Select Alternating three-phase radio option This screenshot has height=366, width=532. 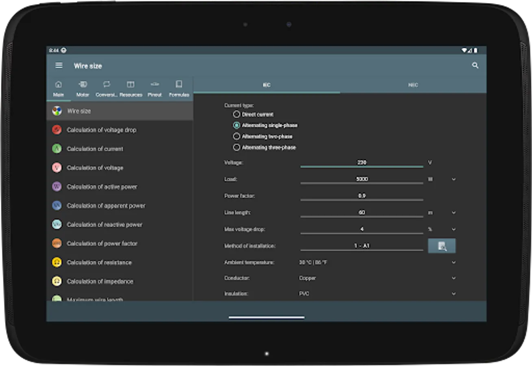click(x=237, y=148)
